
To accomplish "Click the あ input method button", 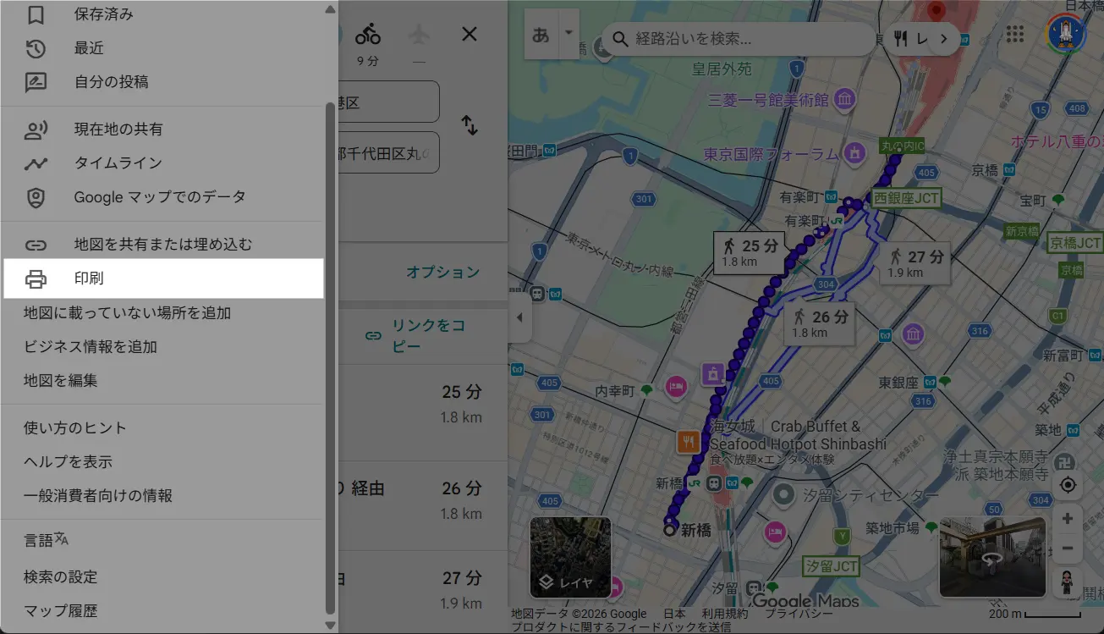I will tap(541, 35).
